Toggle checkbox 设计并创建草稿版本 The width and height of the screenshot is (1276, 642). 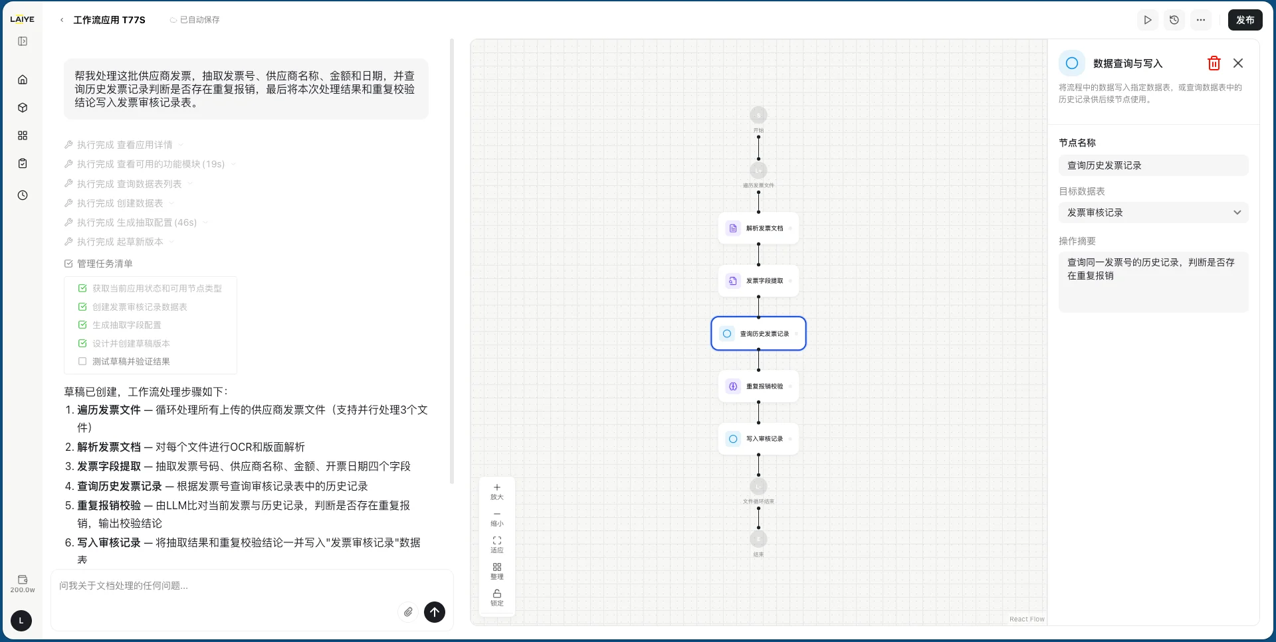[x=82, y=343]
